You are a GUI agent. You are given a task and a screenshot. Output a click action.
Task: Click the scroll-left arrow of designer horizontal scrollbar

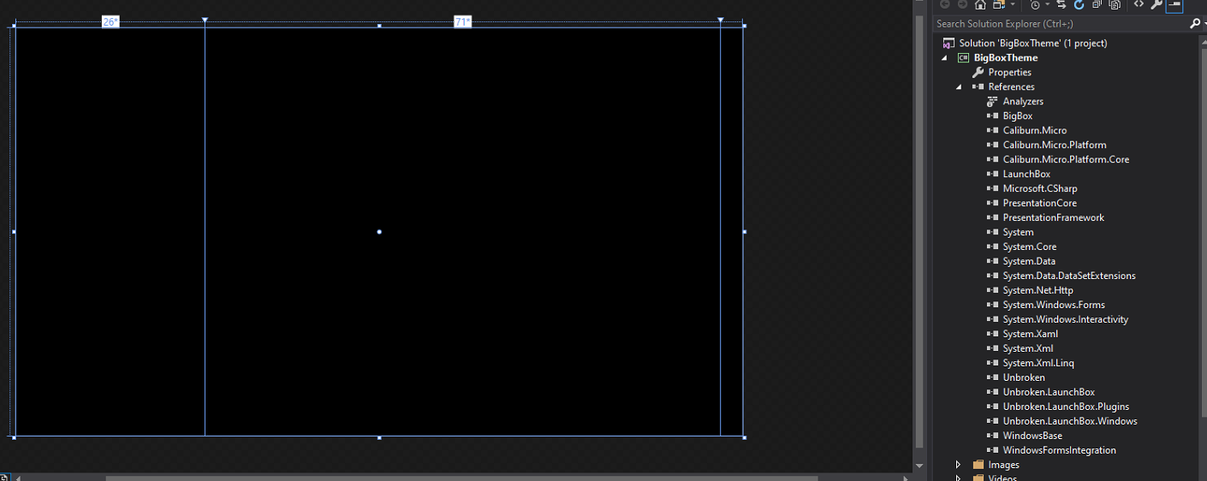tap(18, 478)
